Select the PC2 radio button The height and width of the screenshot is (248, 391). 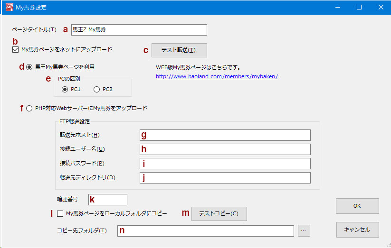97,90
